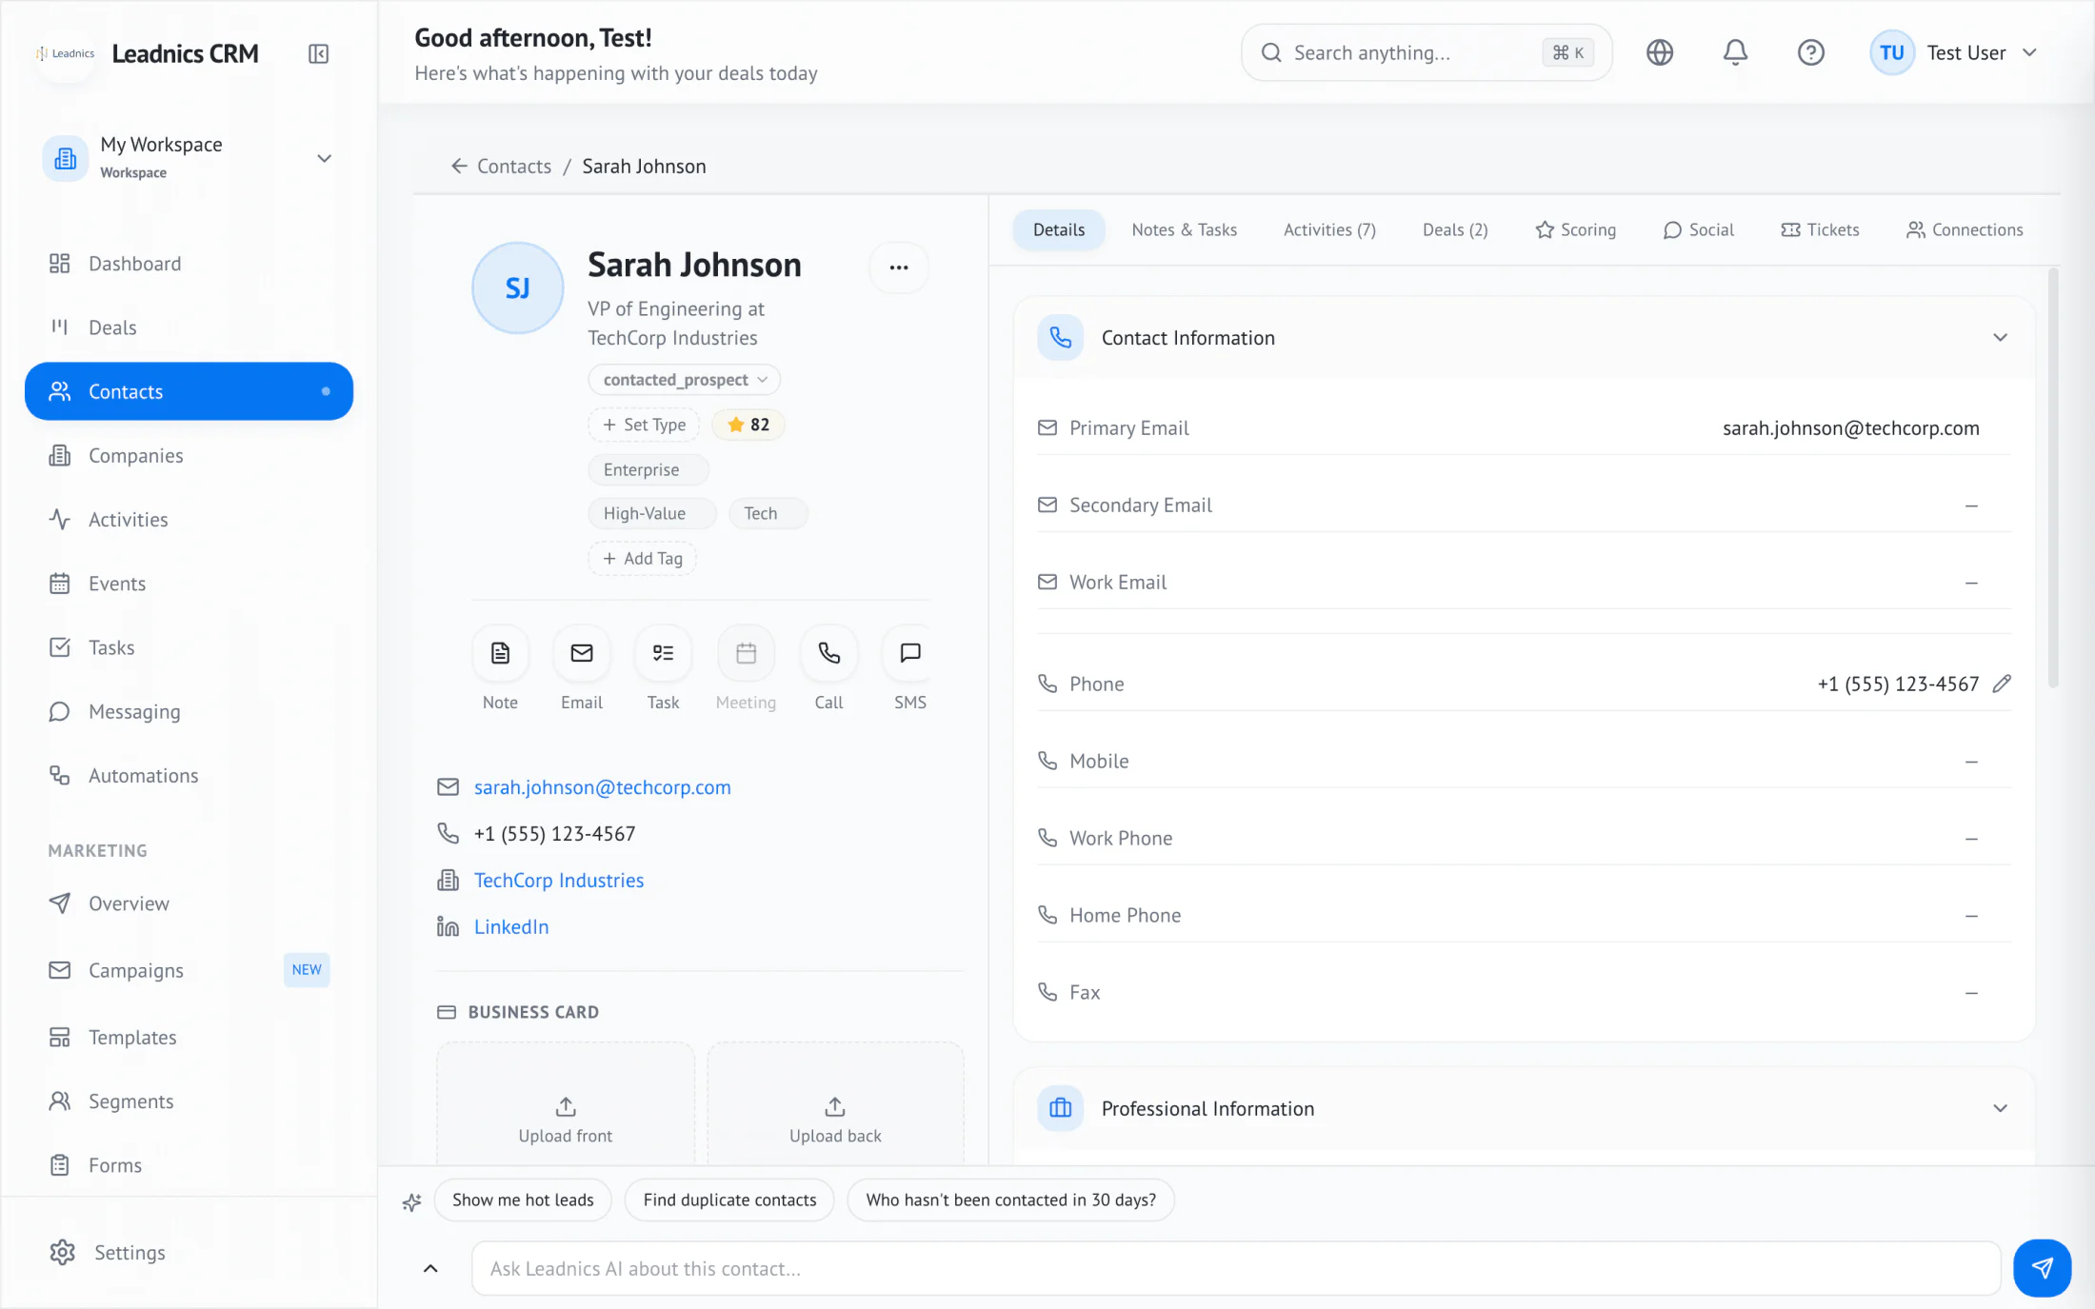The image size is (2095, 1309).
Task: Open Tasks in sidebar
Action: coord(189,647)
